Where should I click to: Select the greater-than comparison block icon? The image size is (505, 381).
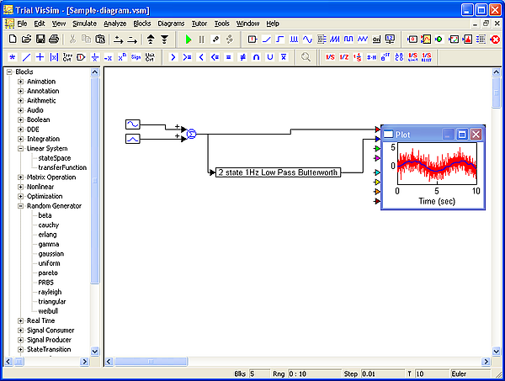(x=173, y=57)
